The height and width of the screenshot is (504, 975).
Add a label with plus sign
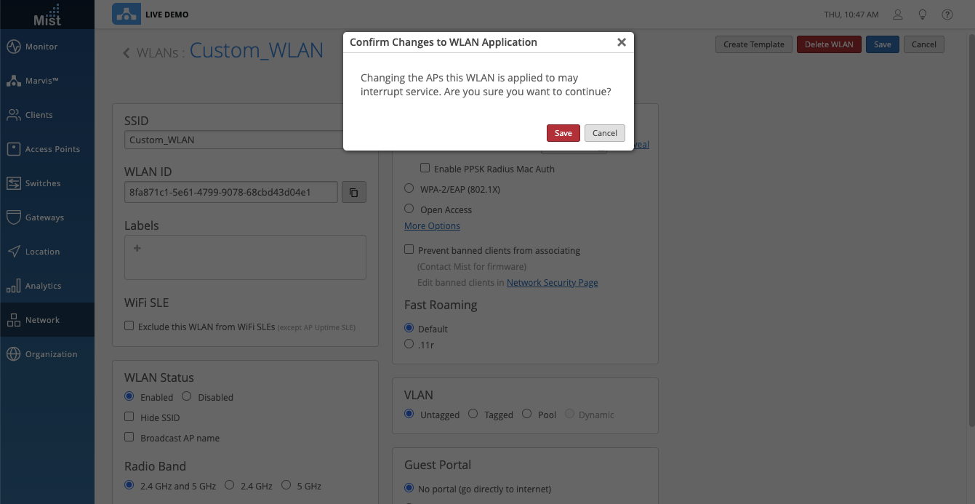pyautogui.click(x=137, y=248)
